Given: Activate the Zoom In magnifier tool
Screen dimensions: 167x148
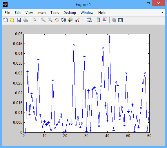Looking at the screenshot, I should coord(43,20).
